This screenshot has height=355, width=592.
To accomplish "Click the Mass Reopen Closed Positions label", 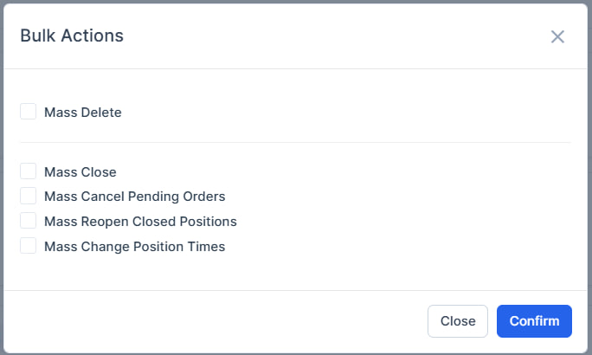I will pos(140,222).
